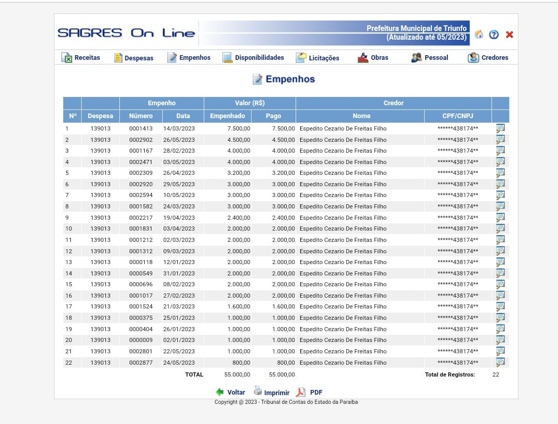Open the Receitas menu
This screenshot has height=424, width=558.
(81, 58)
